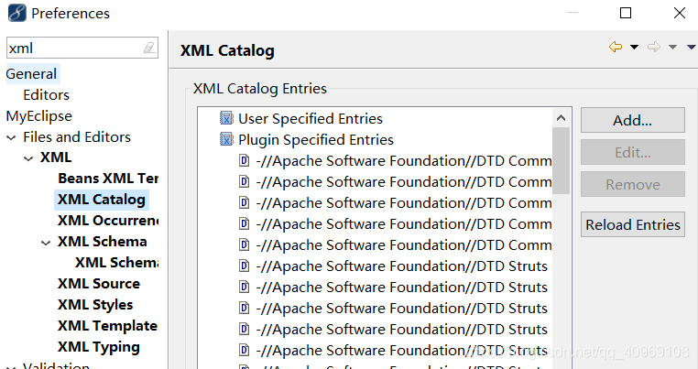This screenshot has width=698, height=369.
Task: Select XML Catalog in the tree
Action: pos(102,200)
